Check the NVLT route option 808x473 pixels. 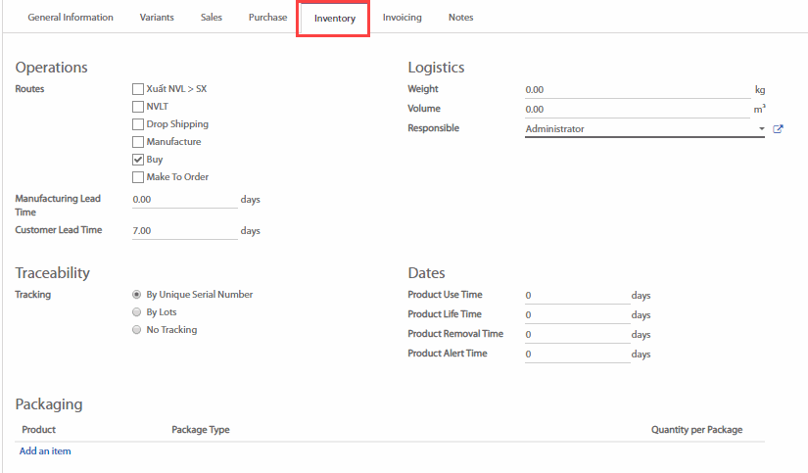tap(138, 107)
